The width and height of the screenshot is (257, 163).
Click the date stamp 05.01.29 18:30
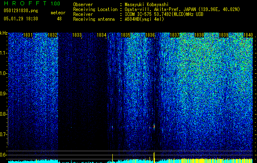[x=21, y=19]
